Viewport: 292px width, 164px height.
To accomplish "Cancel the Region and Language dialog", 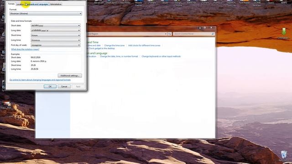I will click(64, 87).
